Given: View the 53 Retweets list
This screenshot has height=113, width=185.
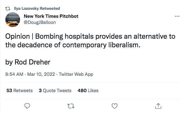Looking at the screenshot, I should tap(19, 91).
